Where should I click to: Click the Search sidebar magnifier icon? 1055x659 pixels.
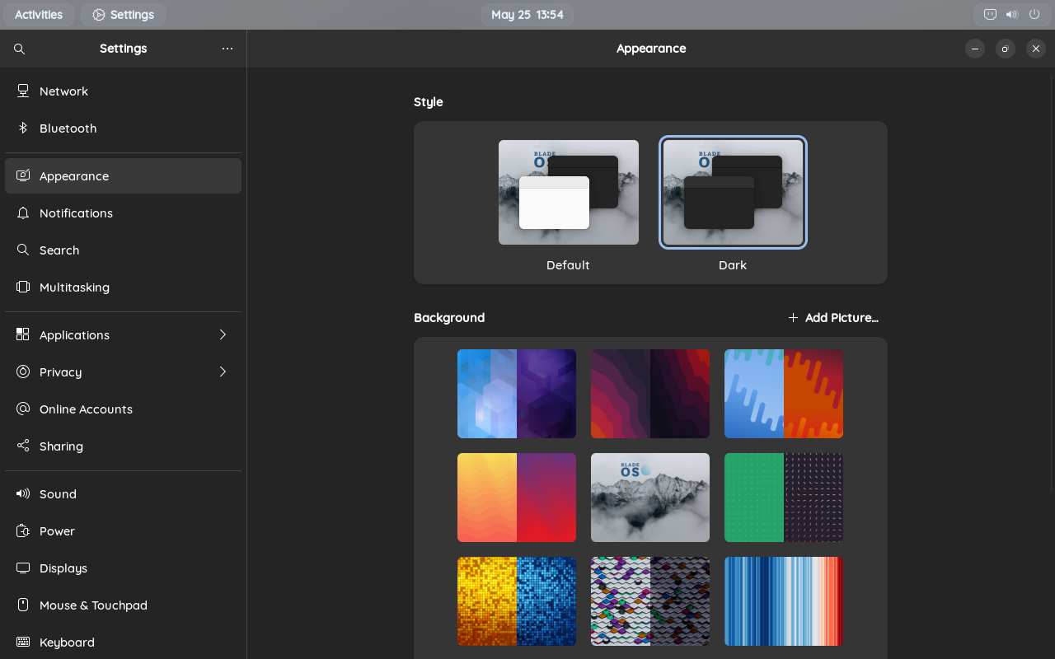coord(23,250)
